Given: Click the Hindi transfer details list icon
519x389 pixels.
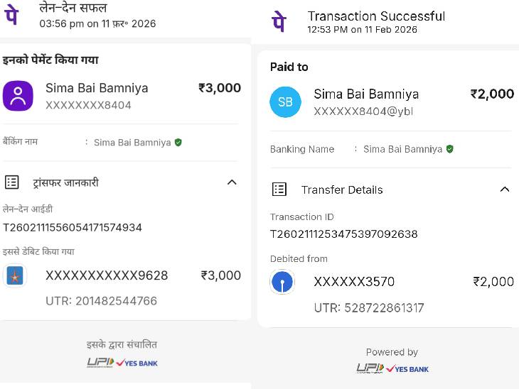Looking at the screenshot, I should 12,182.
